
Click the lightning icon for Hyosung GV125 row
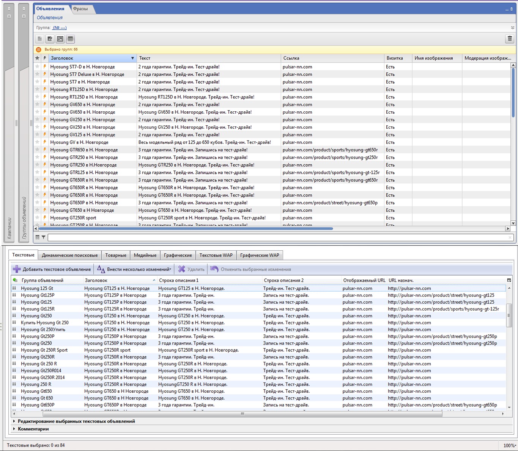[x=45, y=135]
